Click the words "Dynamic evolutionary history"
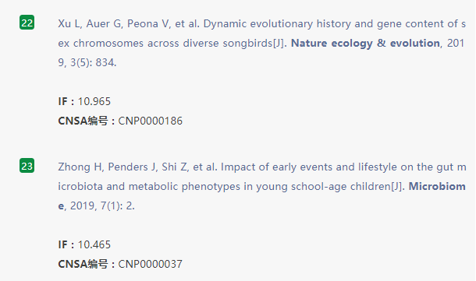 pos(258,24)
